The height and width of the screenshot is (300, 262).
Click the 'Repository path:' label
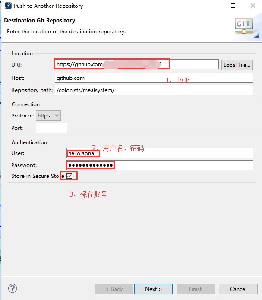(32, 90)
